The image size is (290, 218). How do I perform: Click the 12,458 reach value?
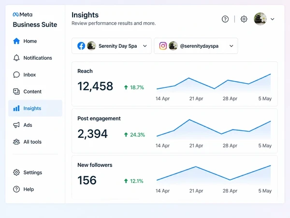pyautogui.click(x=95, y=86)
